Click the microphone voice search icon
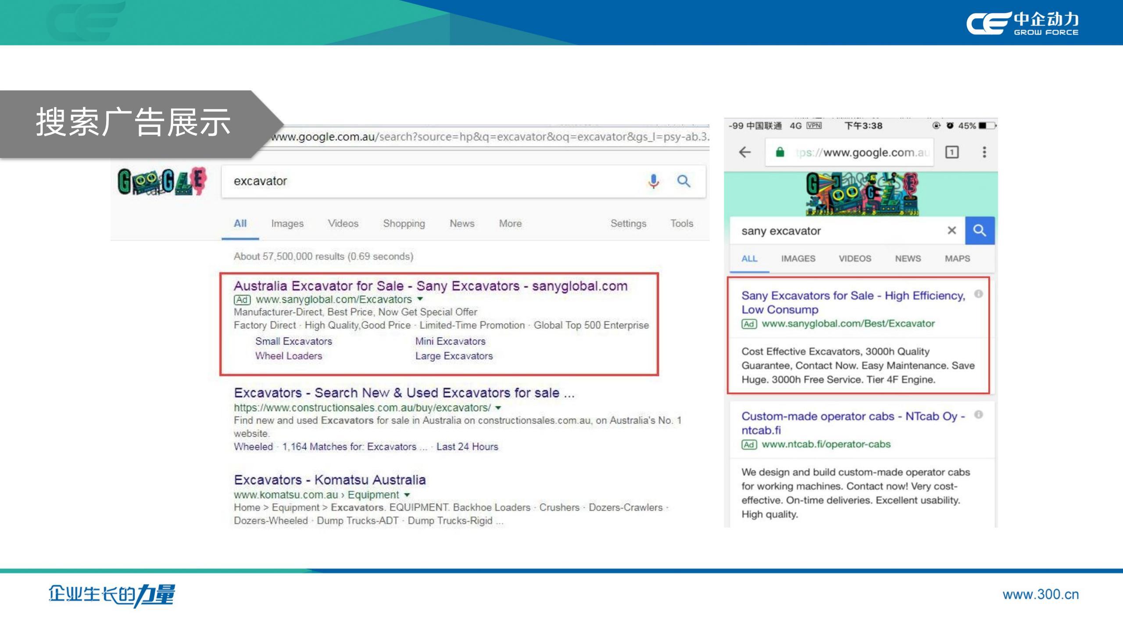The height and width of the screenshot is (632, 1123). [653, 181]
